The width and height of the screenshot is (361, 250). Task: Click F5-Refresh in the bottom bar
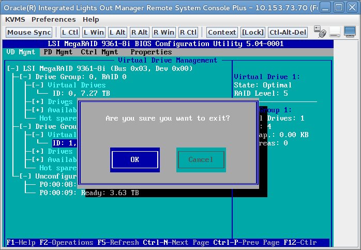[118, 243]
